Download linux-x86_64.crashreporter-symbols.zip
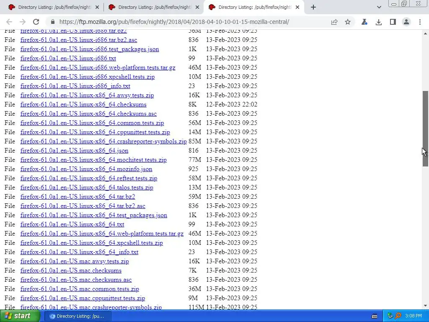 pyautogui.click(x=103, y=141)
